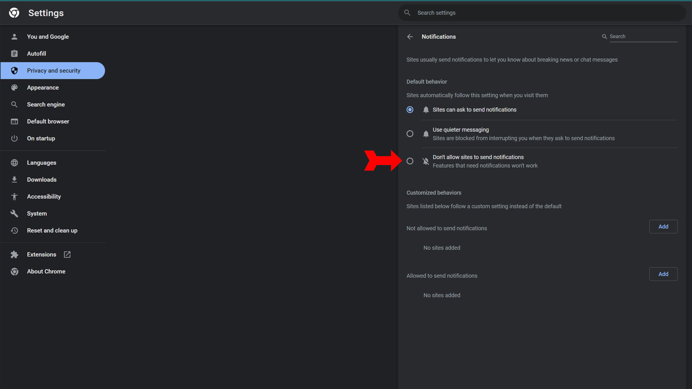Open the About Chrome settings section
Viewport: 692px width, 389px height.
46,271
